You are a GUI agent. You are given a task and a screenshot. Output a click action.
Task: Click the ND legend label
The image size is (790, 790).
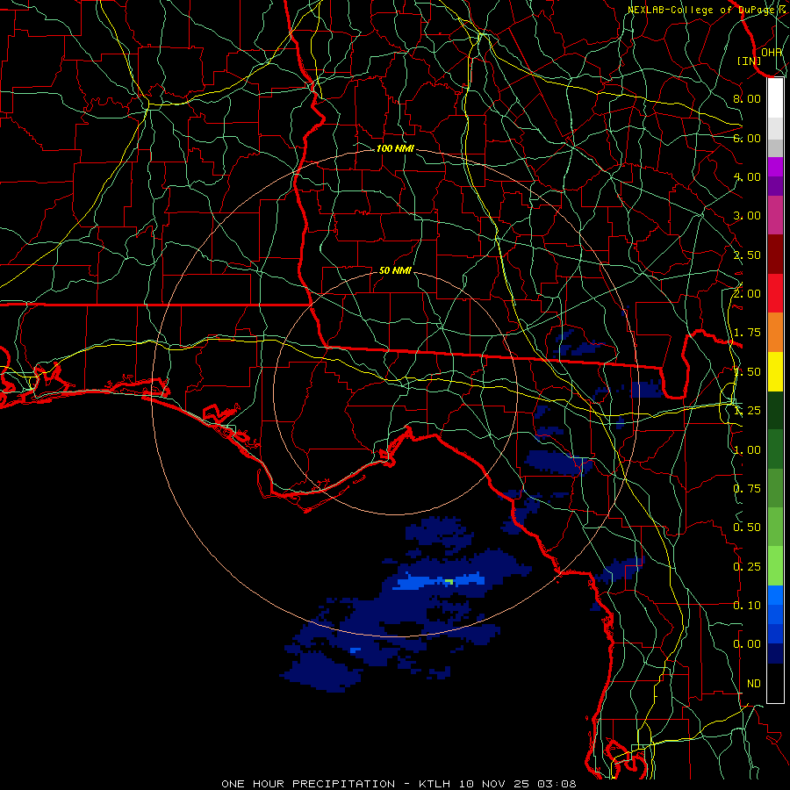coord(754,684)
